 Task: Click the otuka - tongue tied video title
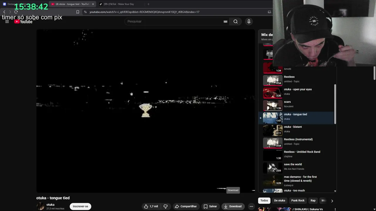53,198
